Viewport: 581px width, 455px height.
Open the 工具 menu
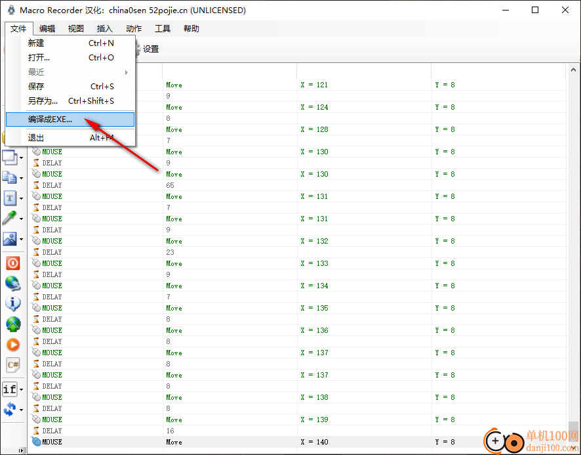click(x=162, y=29)
